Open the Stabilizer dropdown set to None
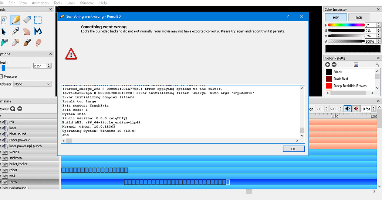Screen dimensions: 382x200 [x=33, y=84]
